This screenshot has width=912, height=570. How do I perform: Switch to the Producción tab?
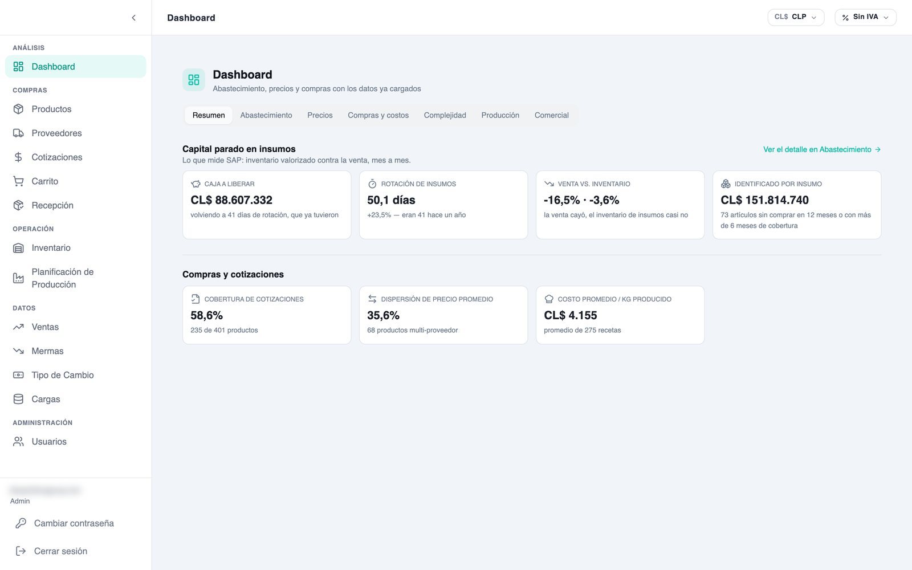point(500,115)
